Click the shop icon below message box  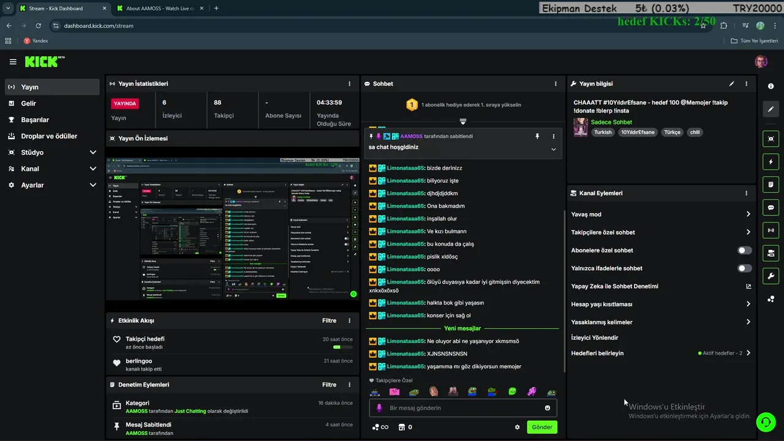coord(402,427)
